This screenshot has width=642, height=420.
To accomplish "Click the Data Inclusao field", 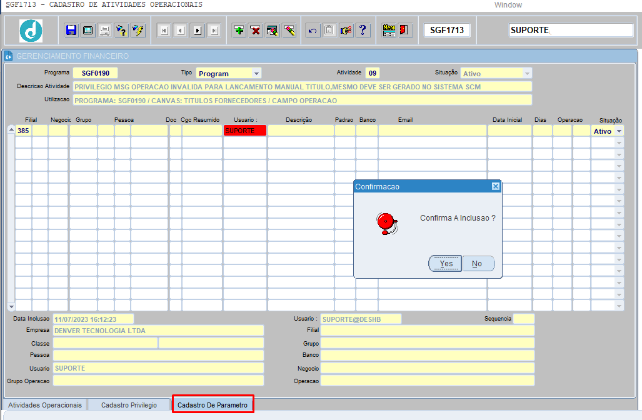I will (93, 319).
